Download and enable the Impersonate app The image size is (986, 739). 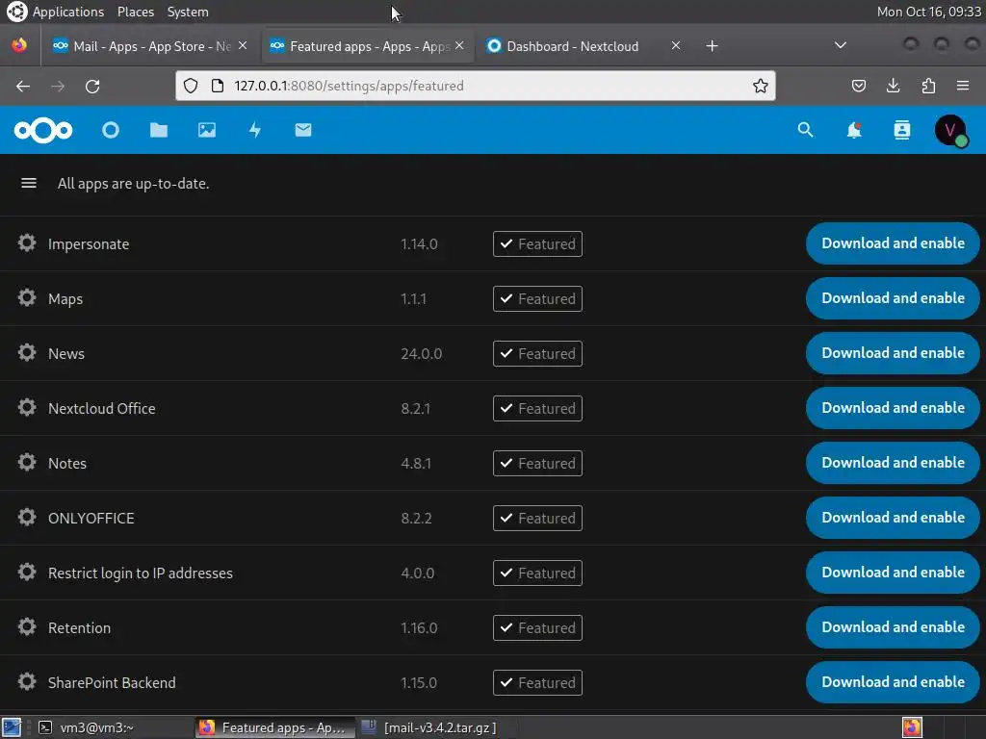point(893,243)
